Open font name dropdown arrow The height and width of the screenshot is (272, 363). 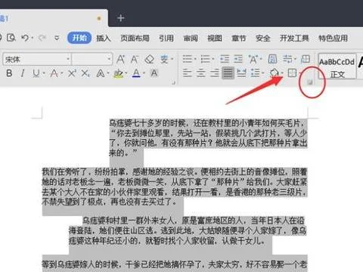(68, 59)
